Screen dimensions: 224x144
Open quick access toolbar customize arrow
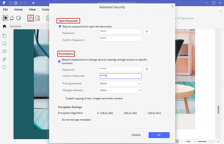[33, 3]
